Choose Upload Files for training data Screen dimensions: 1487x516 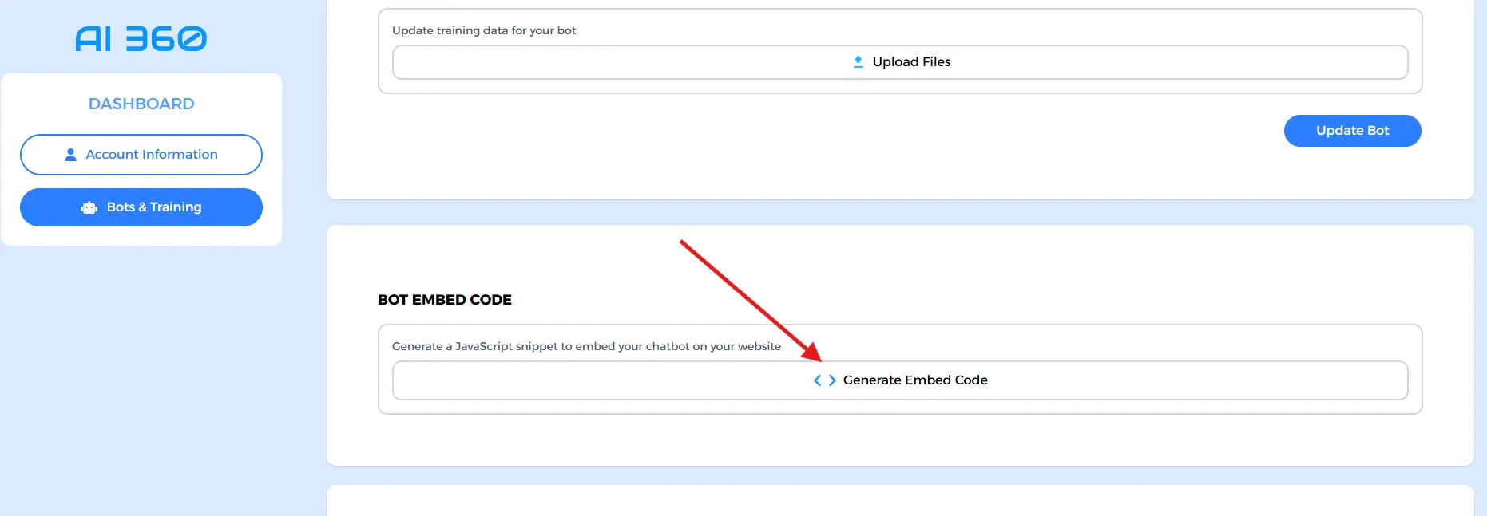[900, 62]
